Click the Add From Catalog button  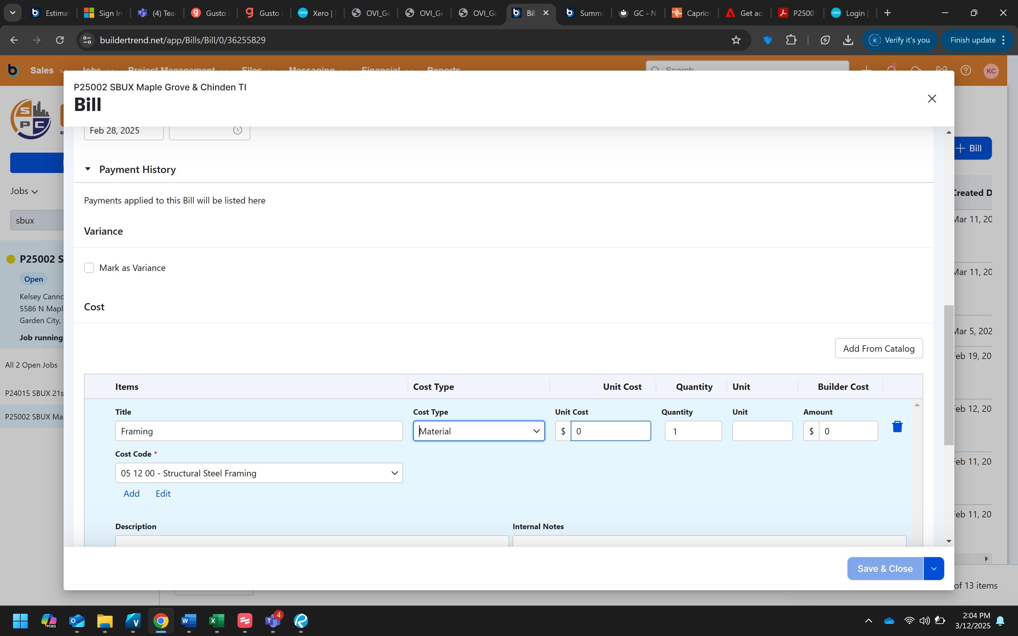click(878, 348)
